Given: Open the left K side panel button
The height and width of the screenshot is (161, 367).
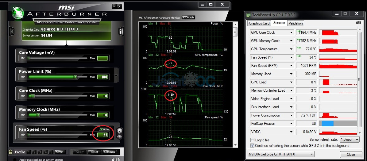Looking at the screenshot, I should [12, 31].
